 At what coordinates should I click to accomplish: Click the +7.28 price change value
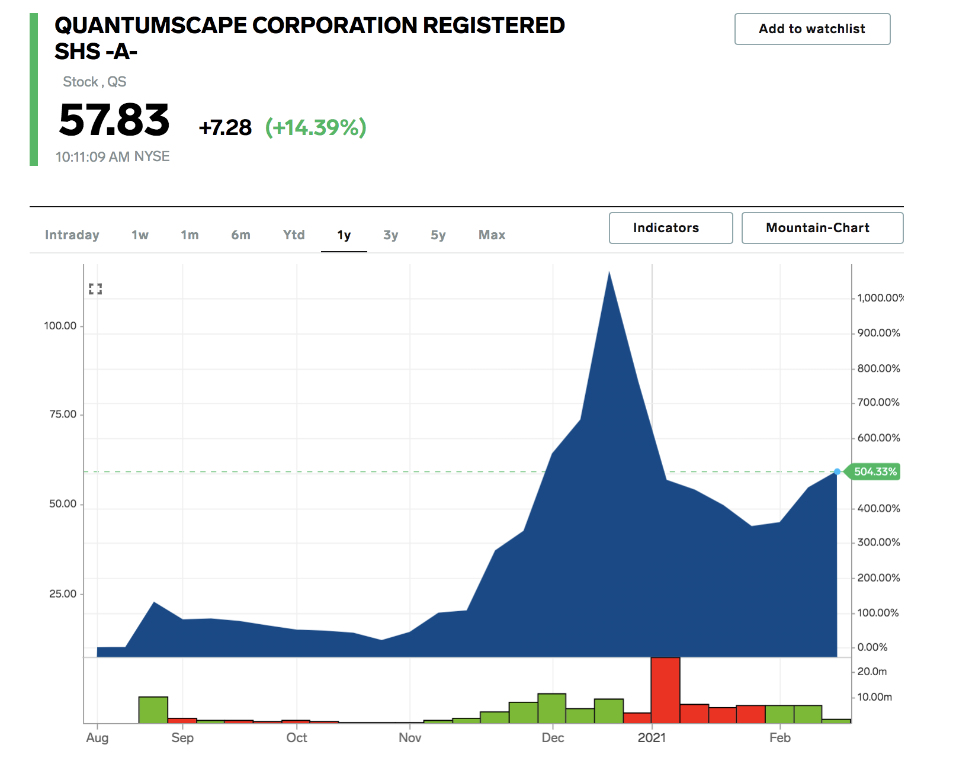click(x=225, y=127)
